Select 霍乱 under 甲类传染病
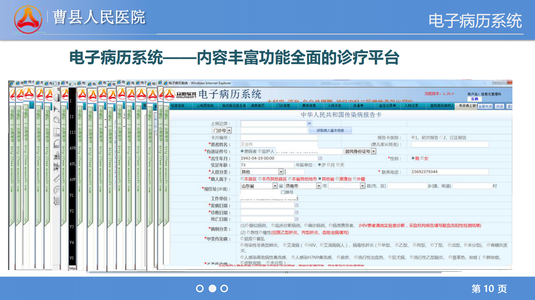Viewport: 535px width, 300px height. [255, 239]
